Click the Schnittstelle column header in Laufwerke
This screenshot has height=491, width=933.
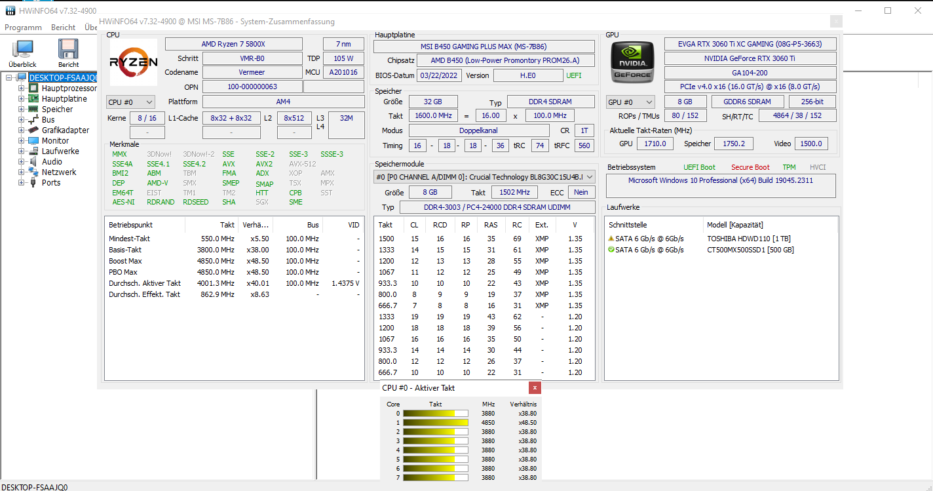pos(654,225)
